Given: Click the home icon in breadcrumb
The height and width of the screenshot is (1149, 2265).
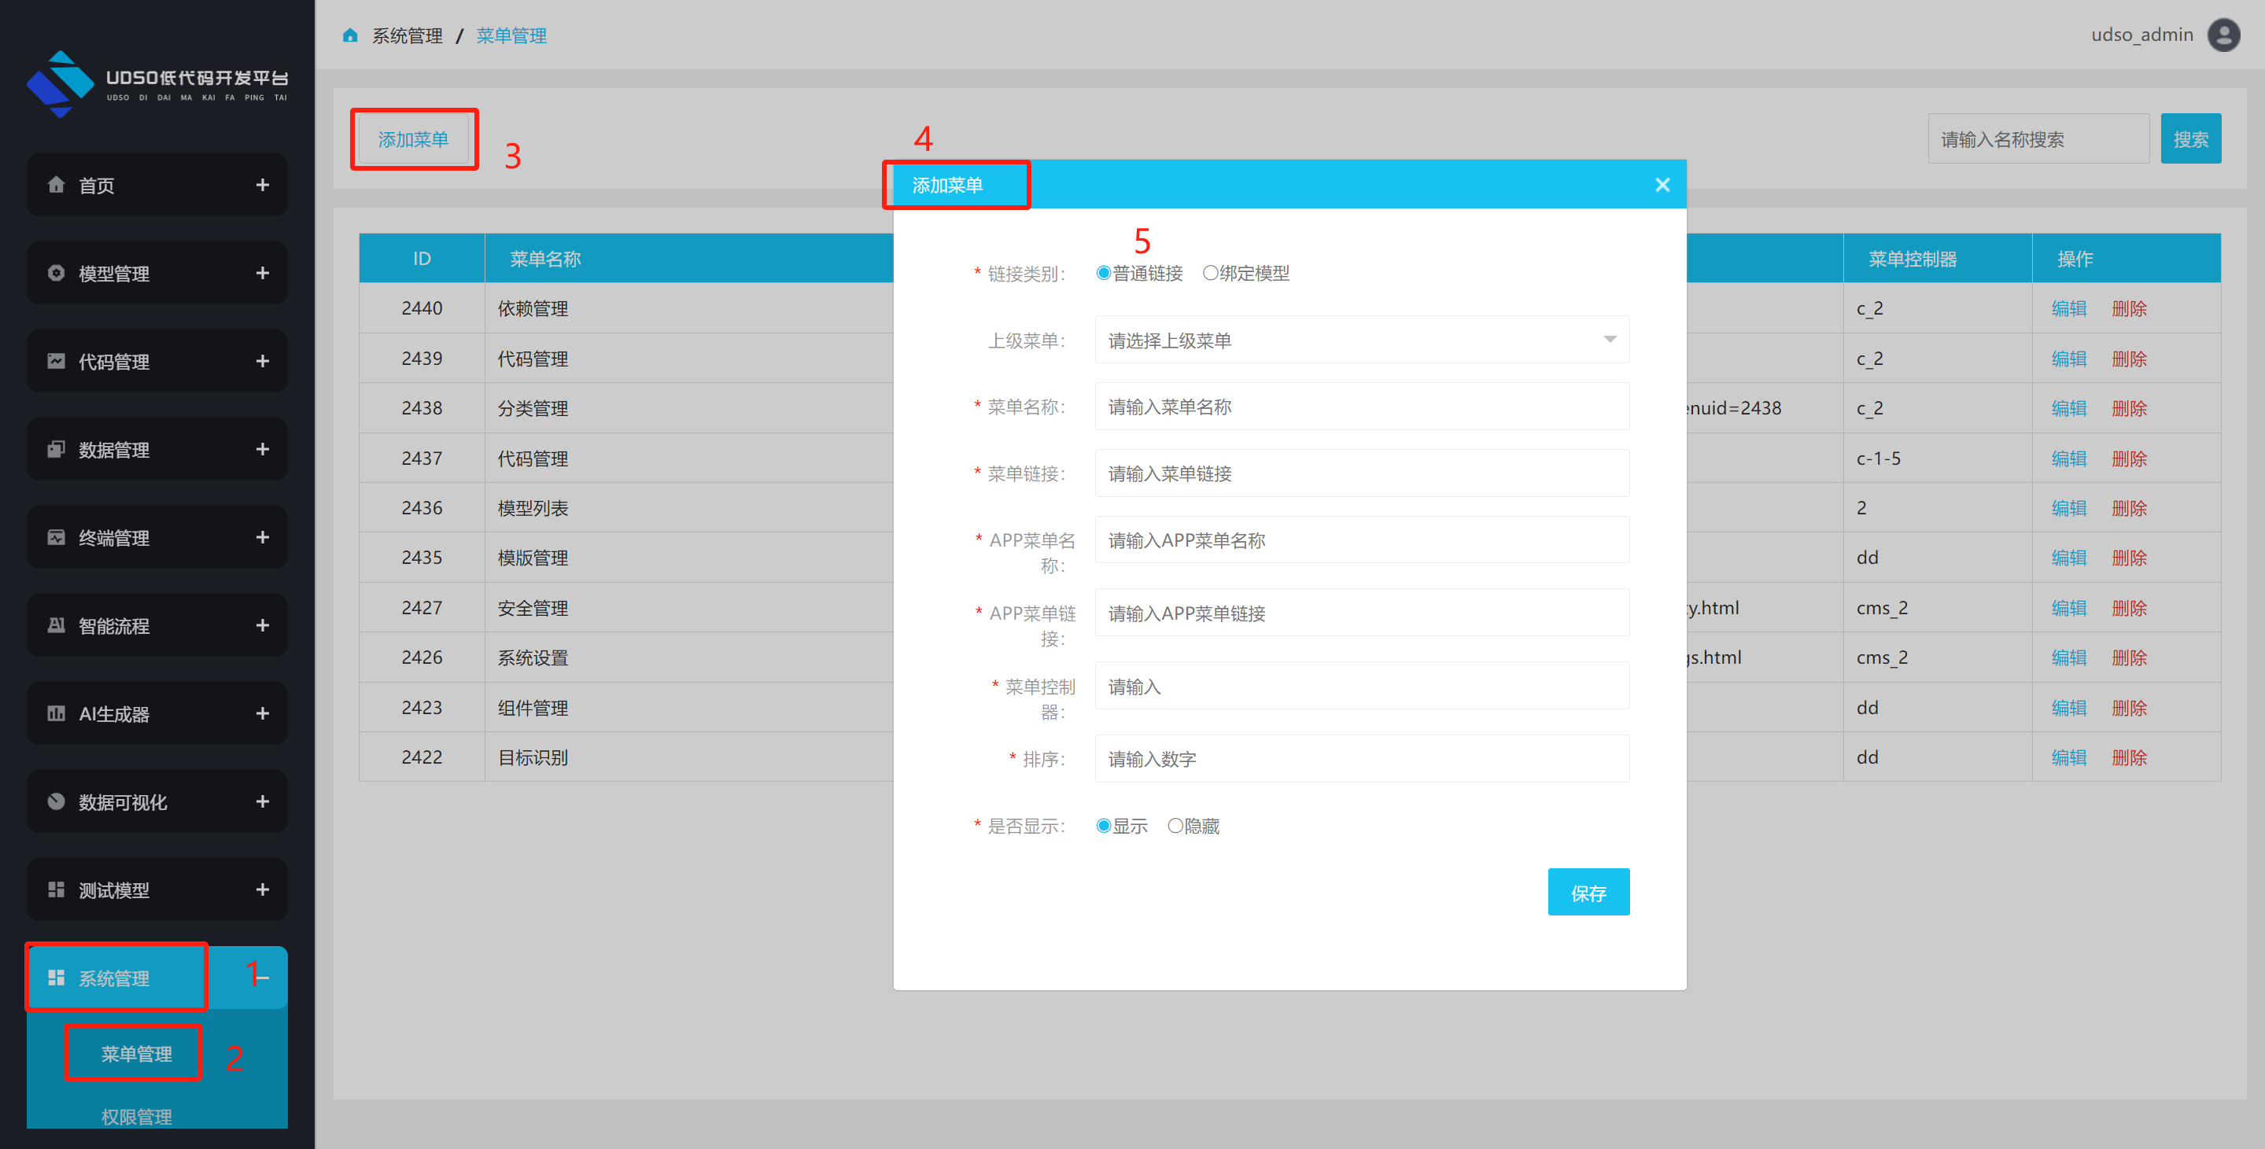Looking at the screenshot, I should click(x=350, y=35).
